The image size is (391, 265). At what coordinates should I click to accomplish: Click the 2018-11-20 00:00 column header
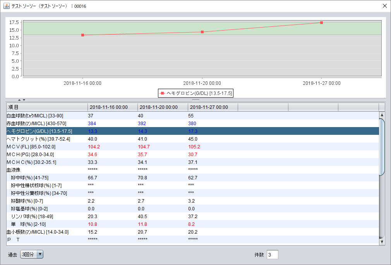(x=163, y=107)
